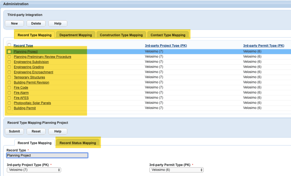This screenshot has height=176, width=291.
Task: Open the Photovoltaic Solar Panels link
Action: [x=32, y=103]
